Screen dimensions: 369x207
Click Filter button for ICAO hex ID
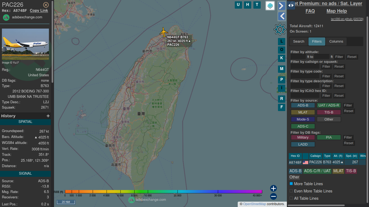[x=326, y=96]
